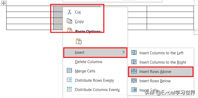Click the table resize handle at bottom-right corner
The width and height of the screenshot is (198, 98).
coord(196,32)
